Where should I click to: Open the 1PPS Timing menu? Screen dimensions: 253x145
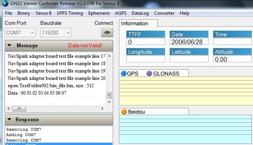coord(70,13)
